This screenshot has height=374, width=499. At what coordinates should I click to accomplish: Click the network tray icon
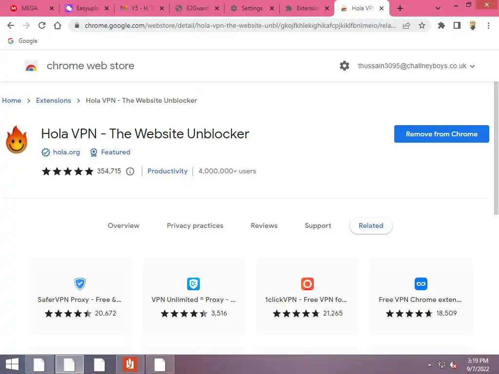click(x=441, y=365)
